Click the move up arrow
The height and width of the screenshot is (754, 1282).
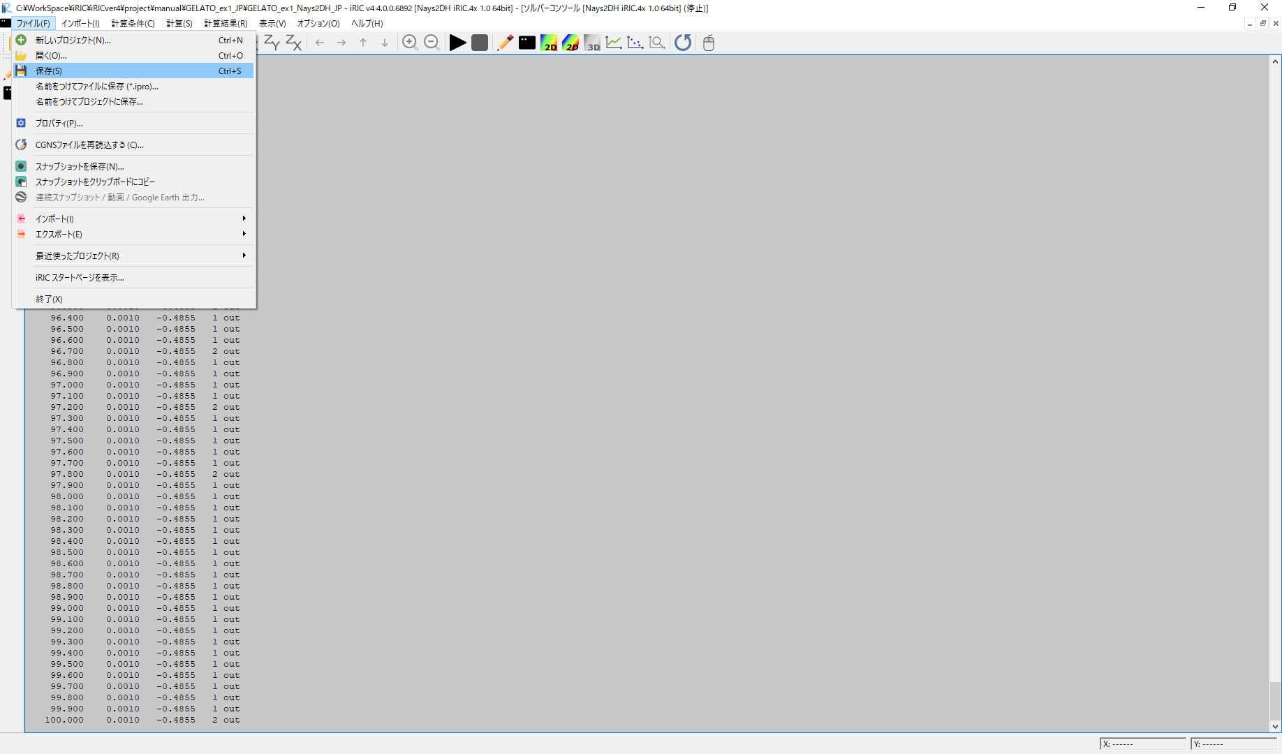pos(363,43)
